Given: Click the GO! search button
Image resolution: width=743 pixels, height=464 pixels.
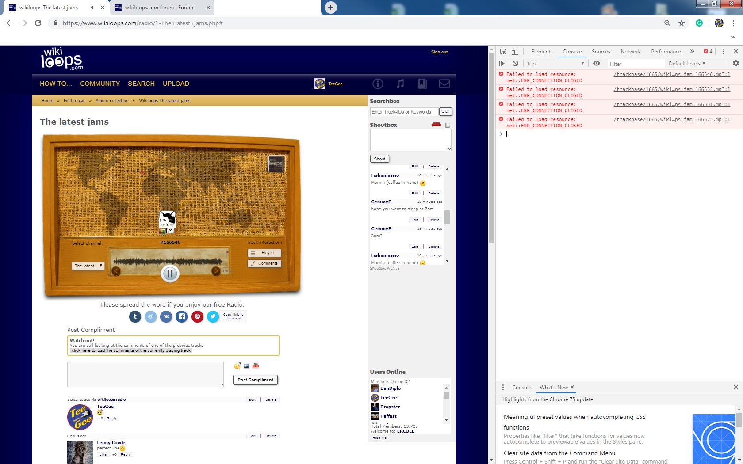Looking at the screenshot, I should pos(445,111).
